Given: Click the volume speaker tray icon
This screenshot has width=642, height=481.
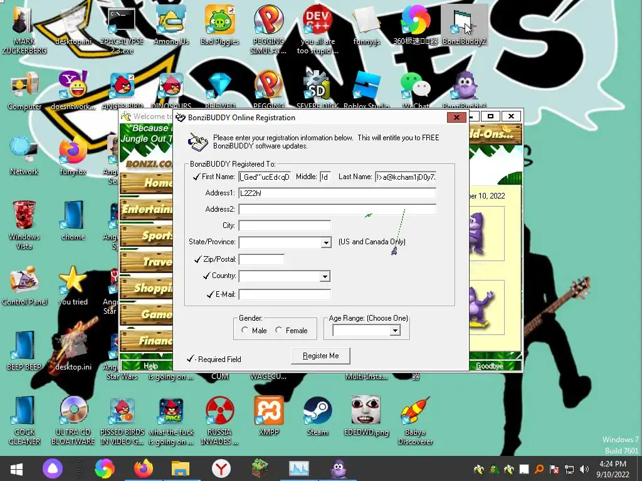Looking at the screenshot, I should (x=584, y=468).
